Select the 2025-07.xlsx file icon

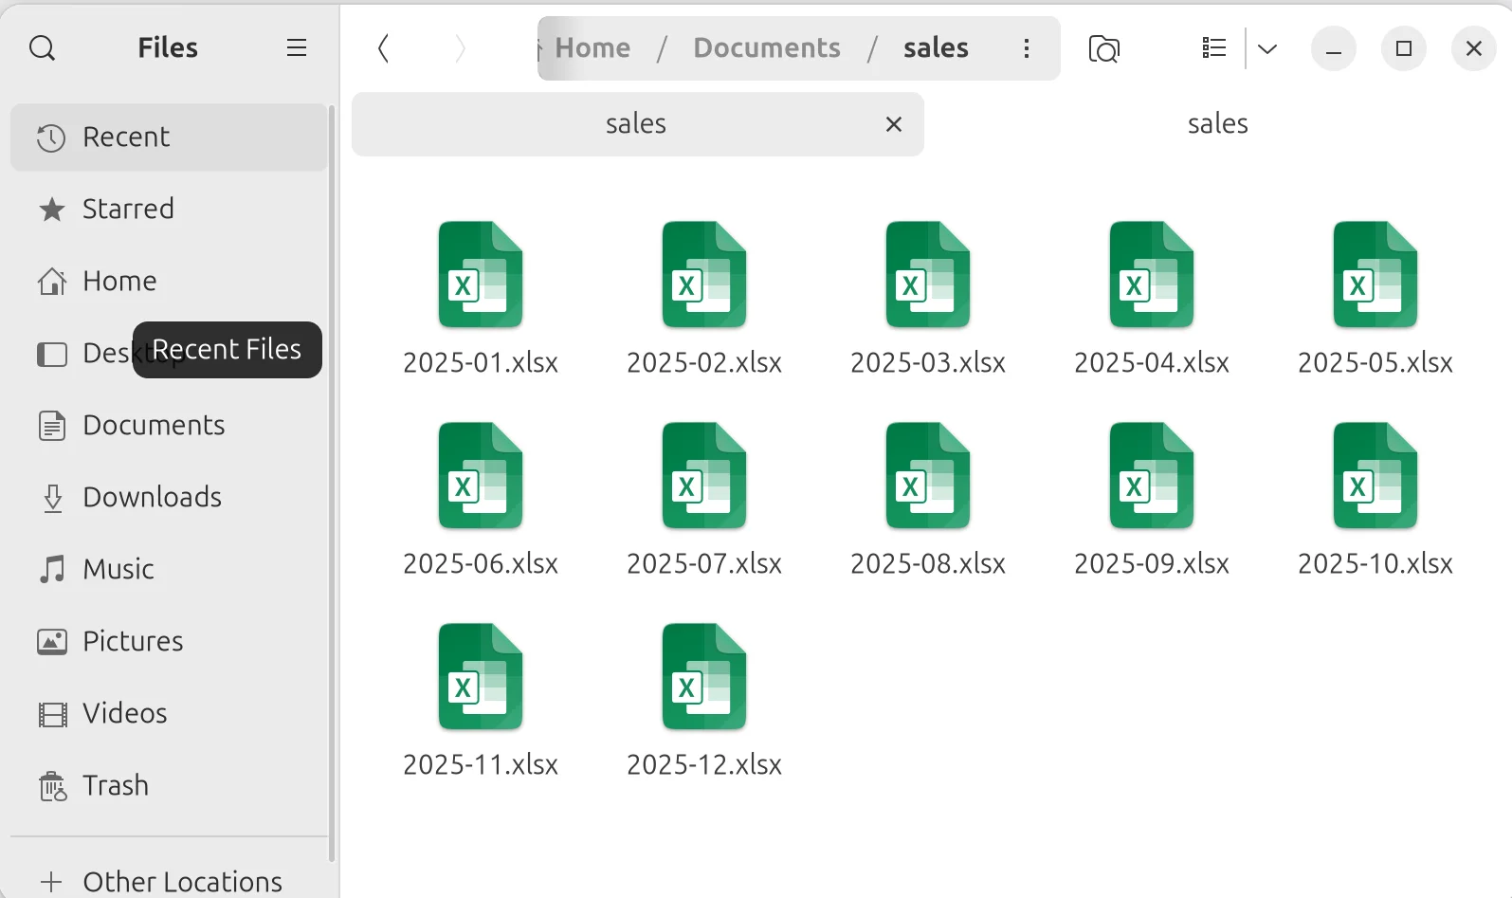point(704,476)
